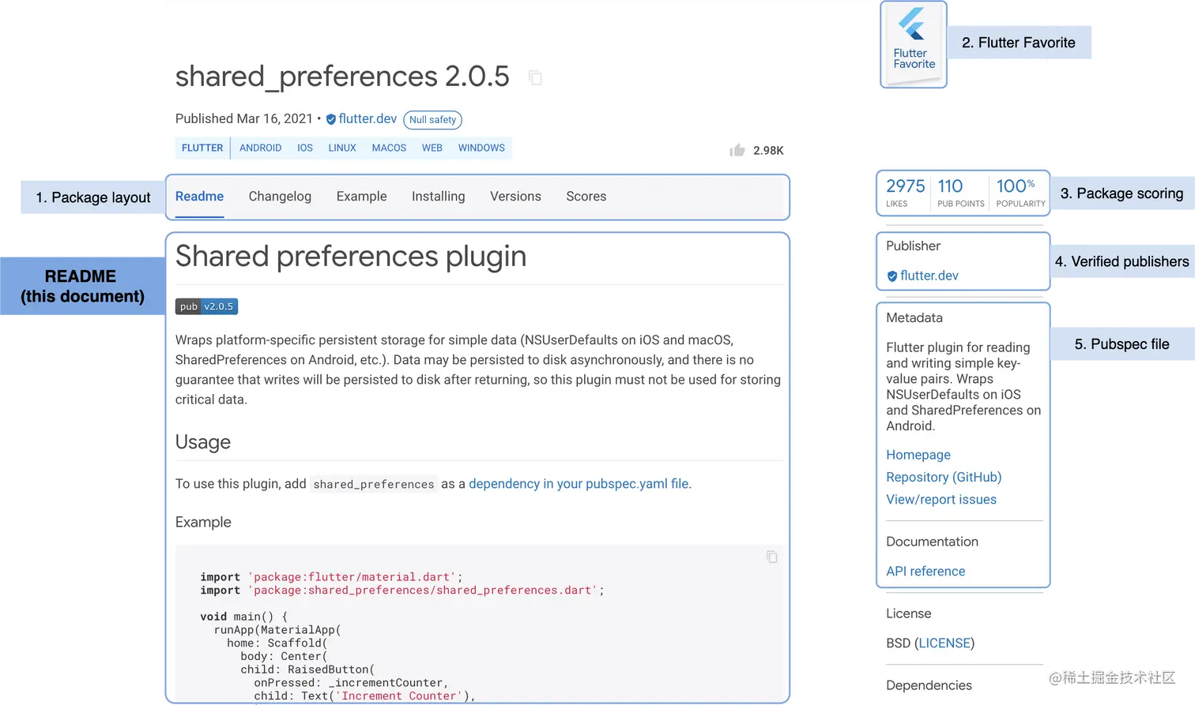The width and height of the screenshot is (1195, 705).
Task: Select the WEB platform tag
Action: pyautogui.click(x=432, y=148)
